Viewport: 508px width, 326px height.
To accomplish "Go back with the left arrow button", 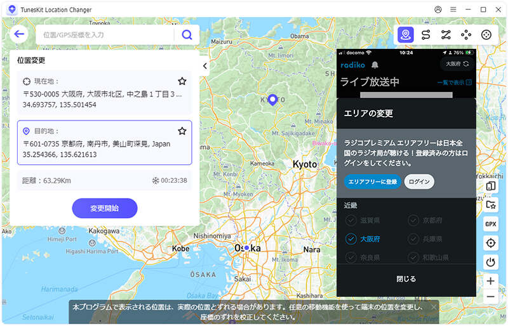I will pos(19,34).
